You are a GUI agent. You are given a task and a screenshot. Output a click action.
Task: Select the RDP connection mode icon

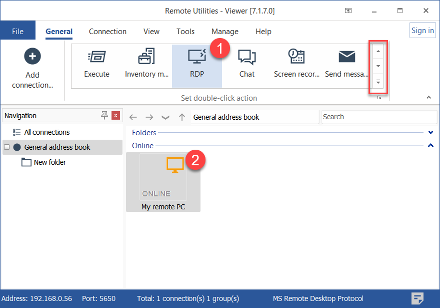click(x=196, y=57)
